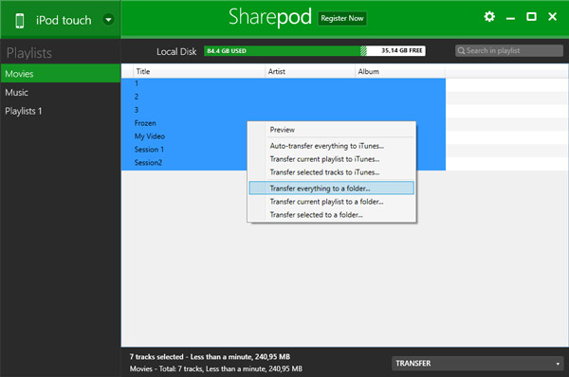Click the Sharepod title logo
569x377 pixels.
(x=270, y=17)
